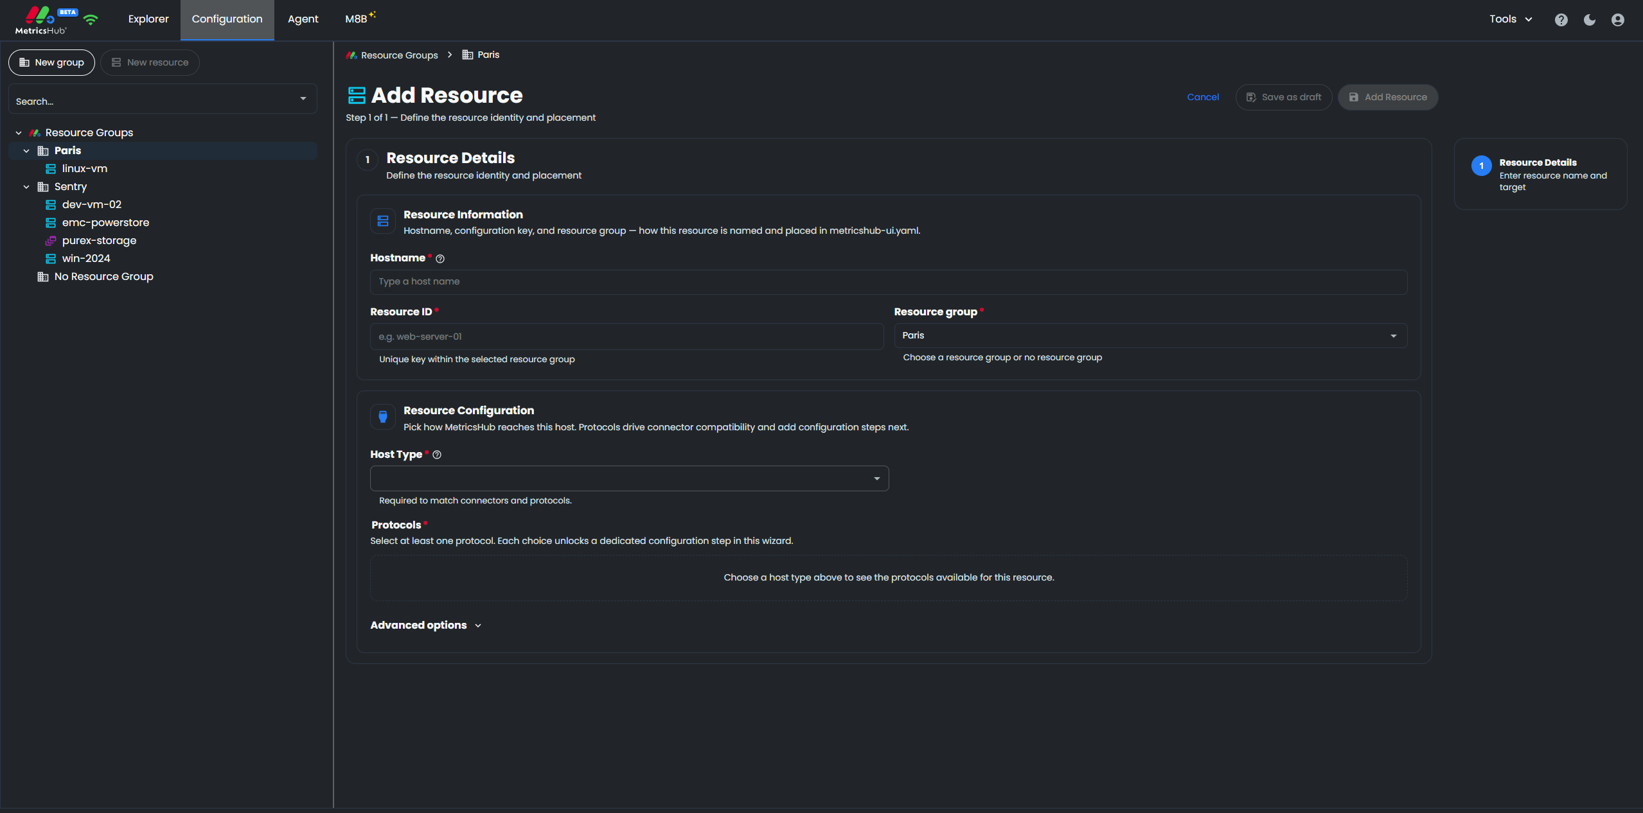1643x813 pixels.
Task: Click the Cancel link
Action: click(1203, 97)
